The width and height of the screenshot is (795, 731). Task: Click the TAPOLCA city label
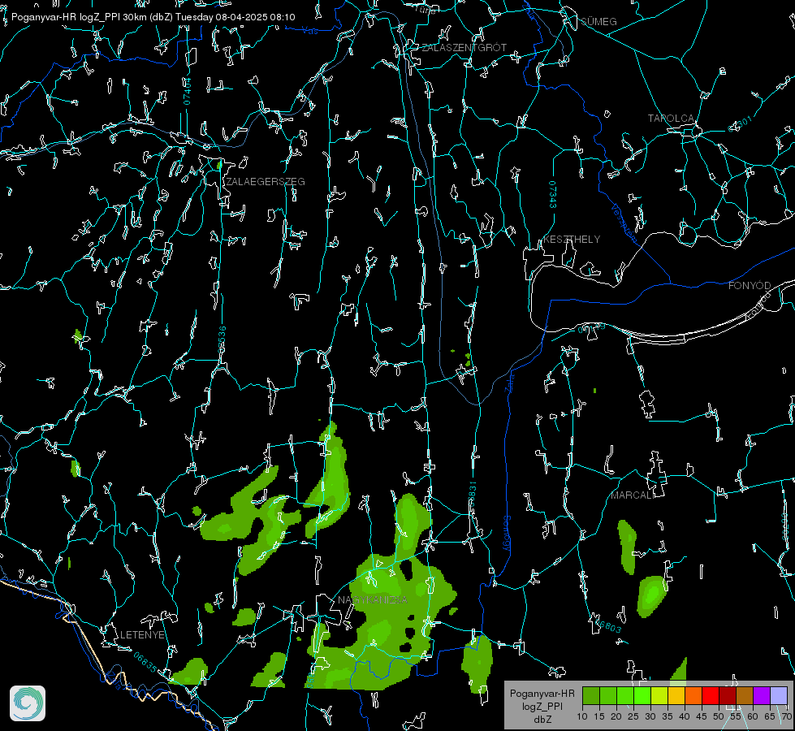pos(671,119)
